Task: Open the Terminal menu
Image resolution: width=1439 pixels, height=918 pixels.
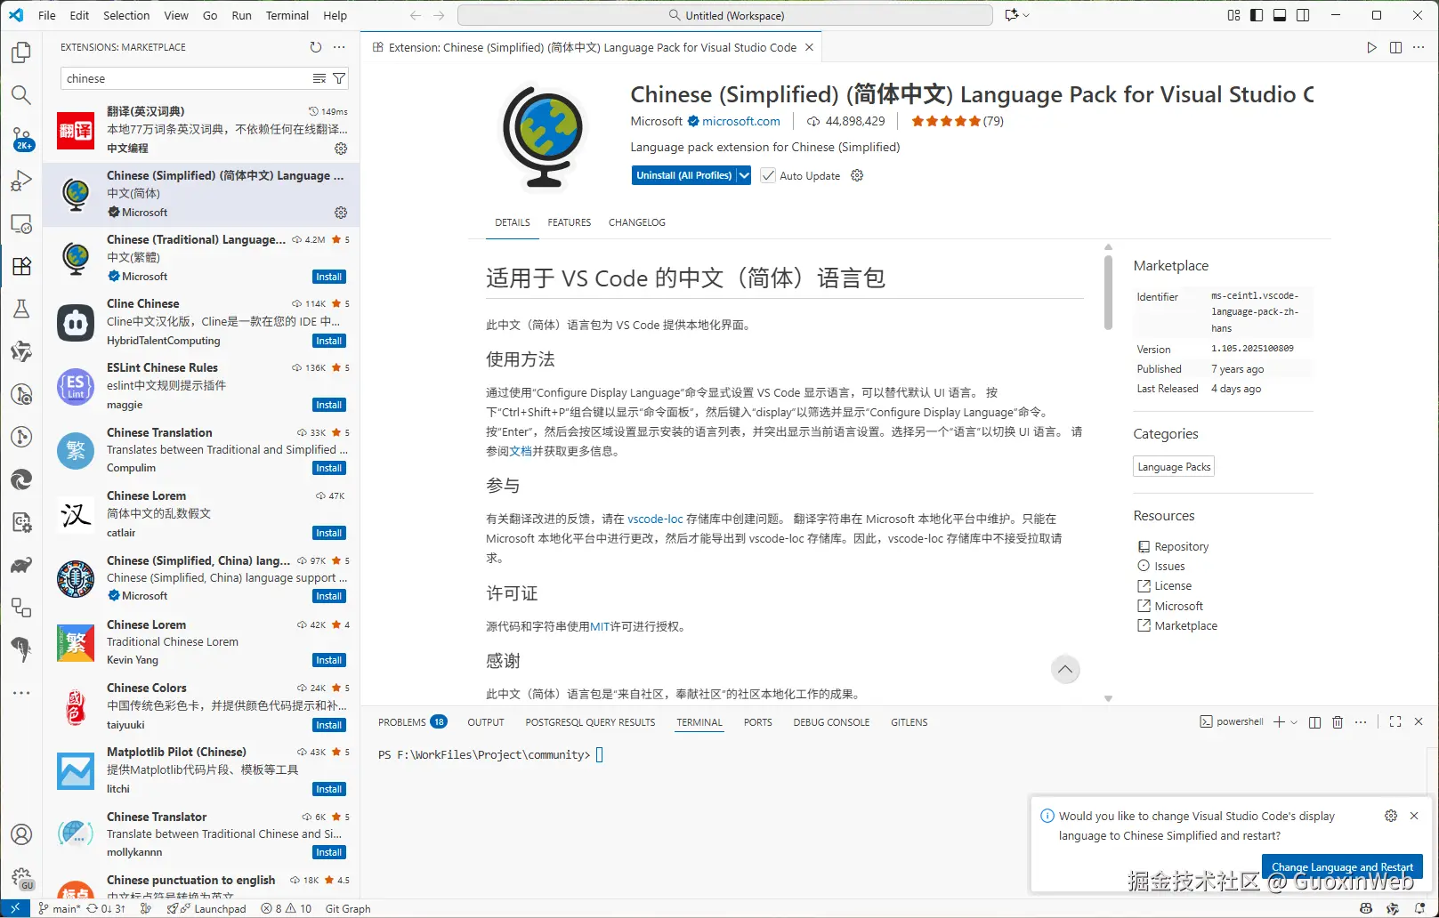Action: point(287,15)
